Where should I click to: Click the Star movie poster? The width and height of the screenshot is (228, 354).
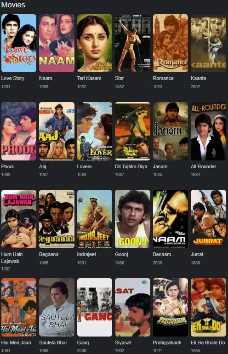click(x=132, y=43)
